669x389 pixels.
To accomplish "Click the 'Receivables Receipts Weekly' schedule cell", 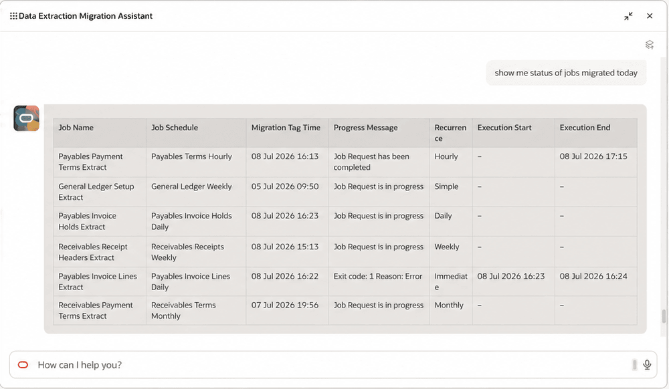I will [x=196, y=252].
